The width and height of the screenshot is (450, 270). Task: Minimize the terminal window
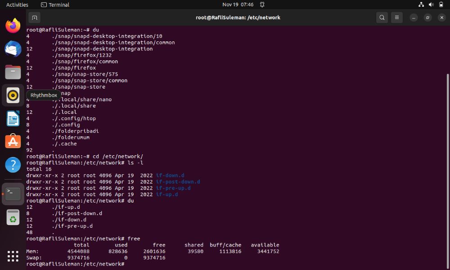tap(414, 18)
